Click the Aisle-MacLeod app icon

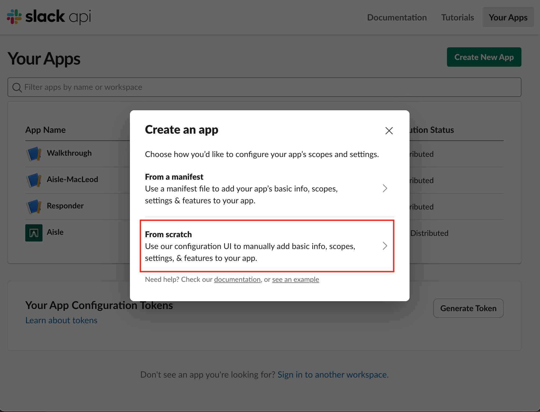tap(34, 180)
